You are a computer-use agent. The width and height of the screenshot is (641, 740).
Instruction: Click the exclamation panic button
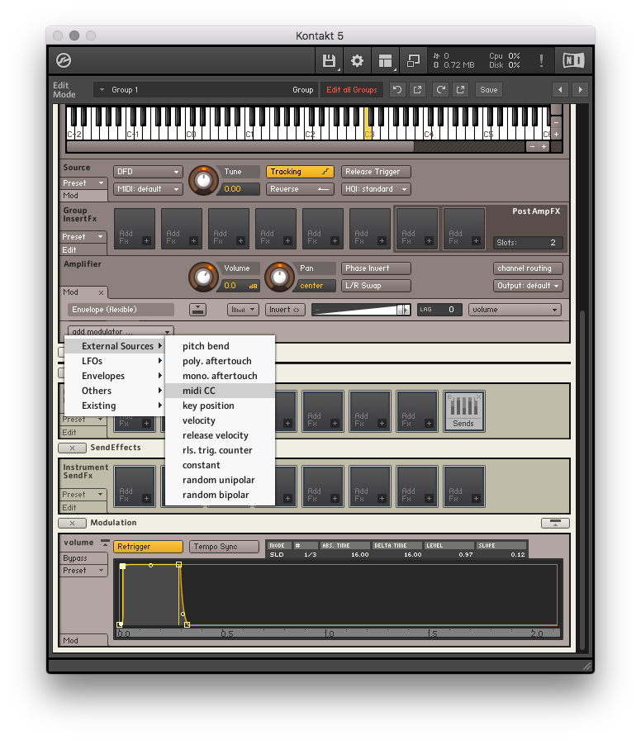point(541,60)
